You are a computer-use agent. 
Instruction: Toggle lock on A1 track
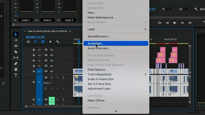coord(34,82)
